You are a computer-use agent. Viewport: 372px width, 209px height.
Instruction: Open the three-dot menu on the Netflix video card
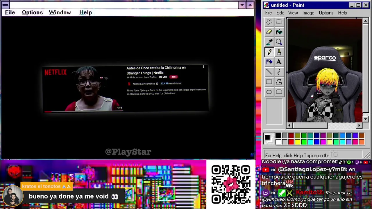click(203, 67)
